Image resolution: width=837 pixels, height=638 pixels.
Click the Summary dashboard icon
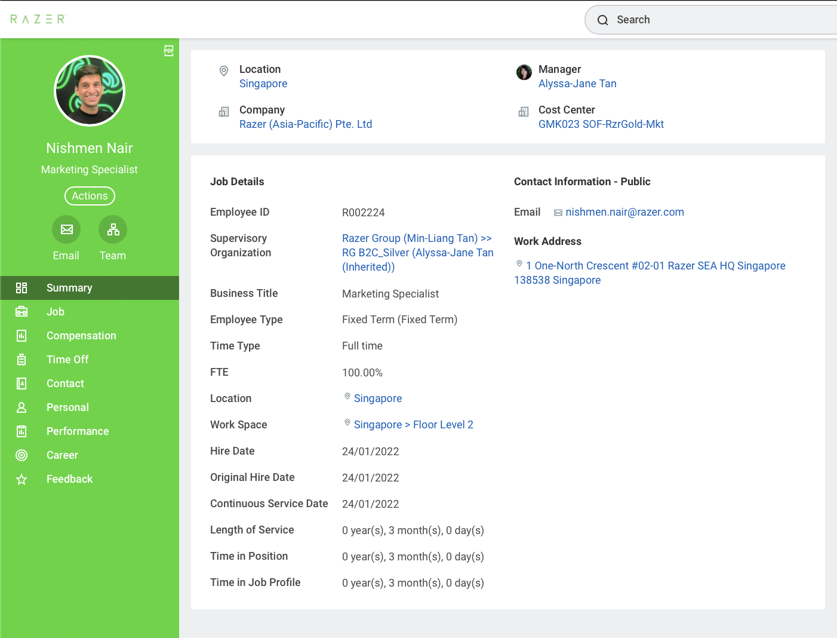click(x=21, y=288)
